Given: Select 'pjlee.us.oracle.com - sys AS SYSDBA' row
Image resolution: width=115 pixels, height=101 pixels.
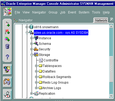Looking at the screenshot, I should point(61,33).
